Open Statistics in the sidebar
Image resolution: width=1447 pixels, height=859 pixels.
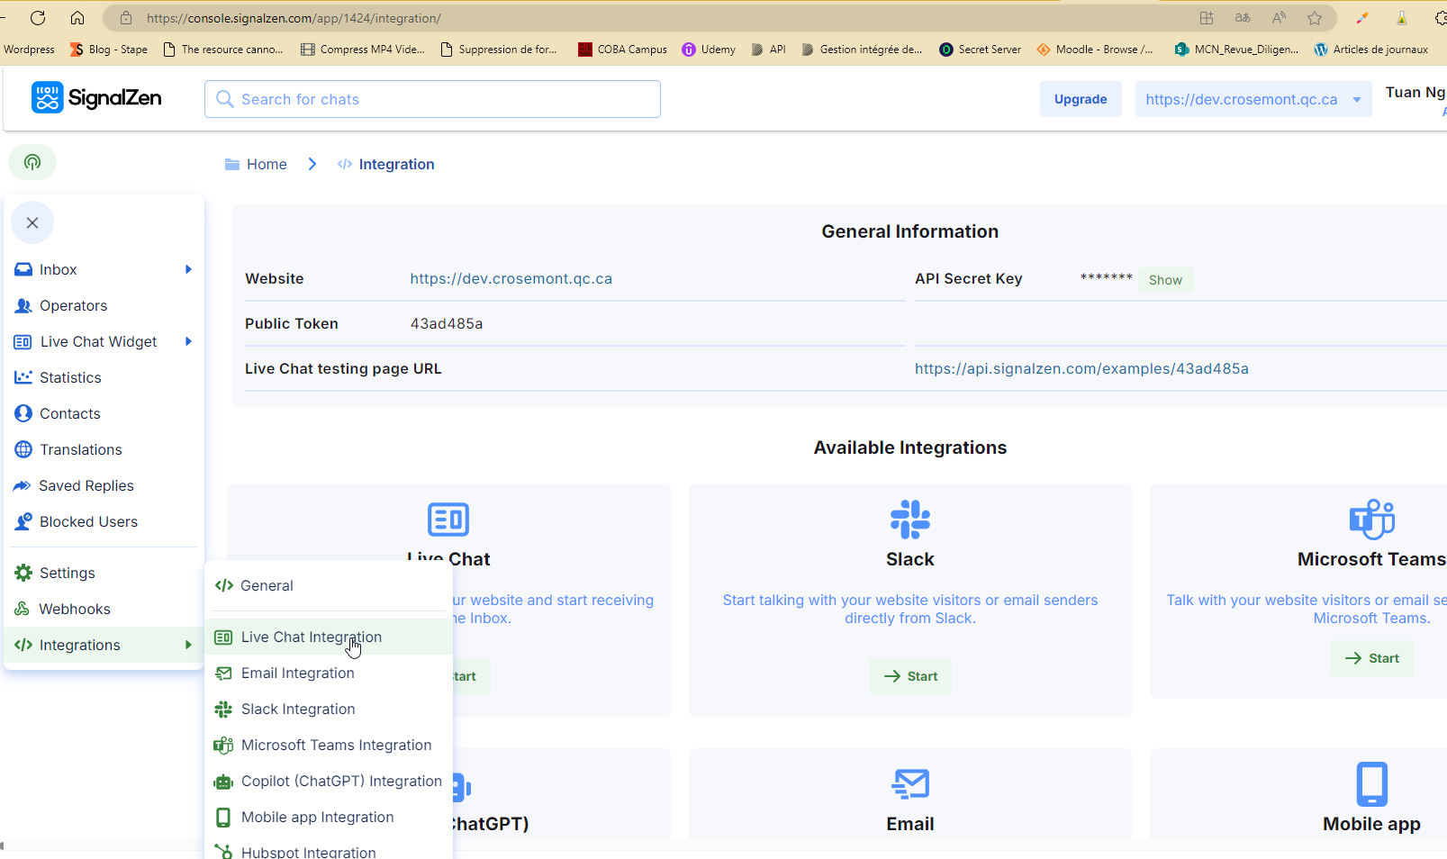point(70,377)
